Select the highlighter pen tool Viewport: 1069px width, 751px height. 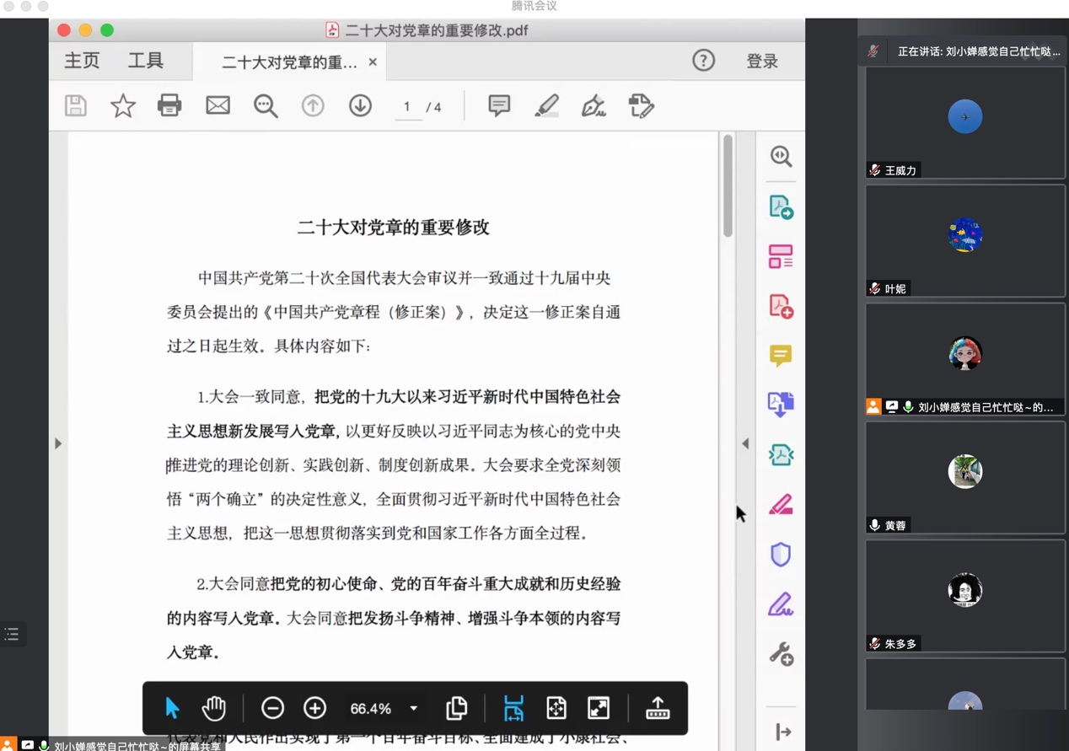[x=546, y=105]
